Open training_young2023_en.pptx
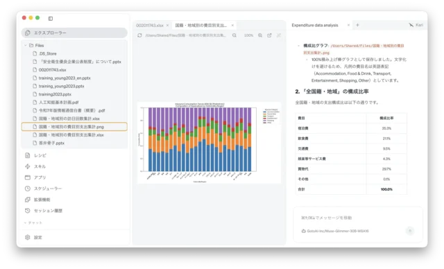Screen dimensions: 444x269 65,78
